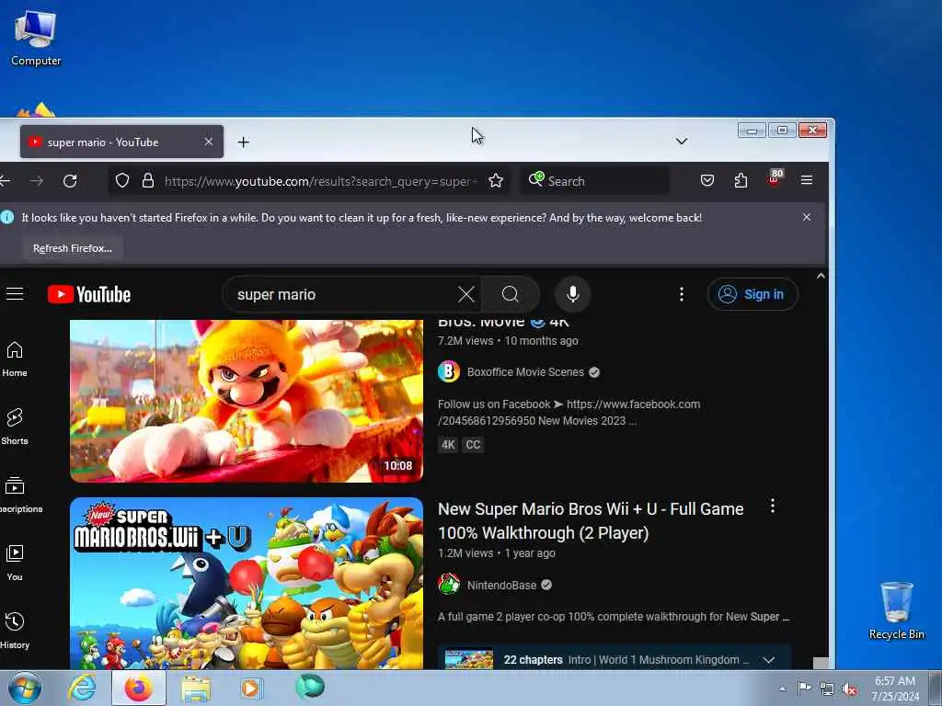Open the ad blocker extension badge 80
The width and height of the screenshot is (942, 706).
click(775, 179)
